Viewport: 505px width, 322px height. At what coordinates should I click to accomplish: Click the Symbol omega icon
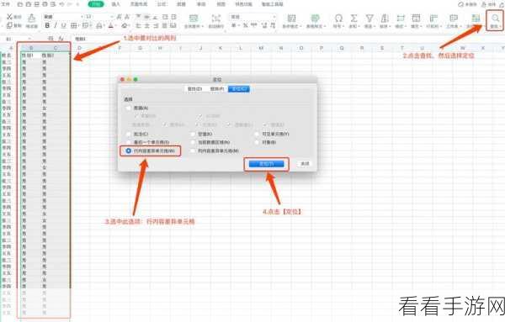pyautogui.click(x=338, y=18)
